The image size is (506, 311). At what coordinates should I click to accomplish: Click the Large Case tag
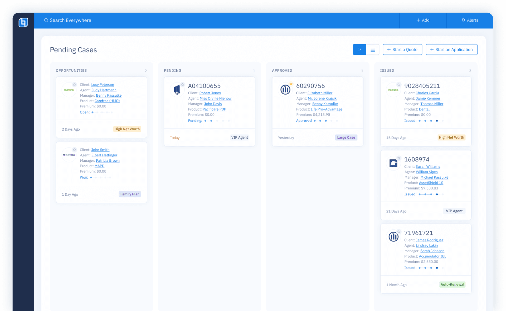(346, 137)
